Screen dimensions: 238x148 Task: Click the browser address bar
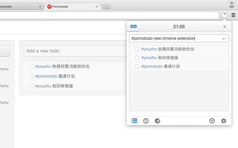click(109, 15)
